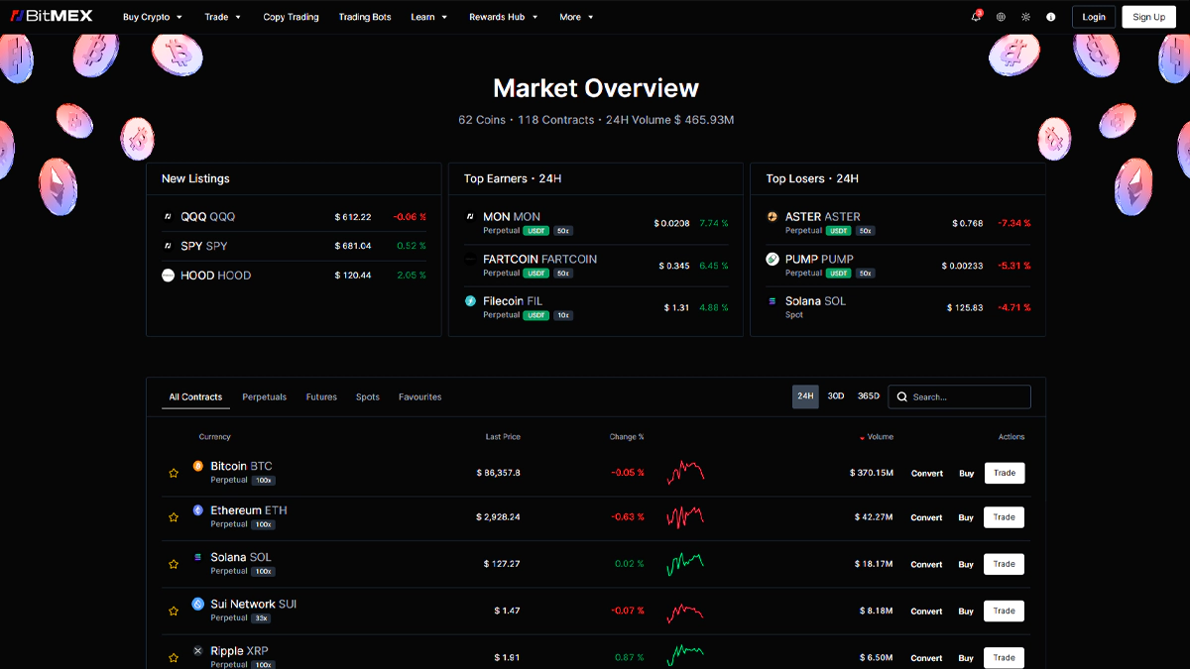
Task: Click the globe language icon
Action: [x=1001, y=17]
